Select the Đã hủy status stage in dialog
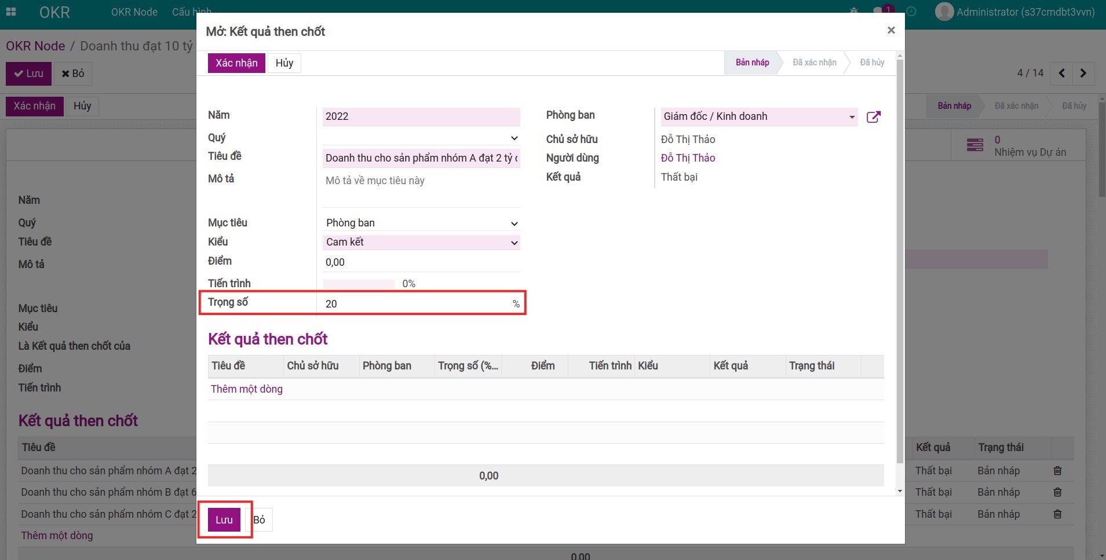 tap(871, 63)
